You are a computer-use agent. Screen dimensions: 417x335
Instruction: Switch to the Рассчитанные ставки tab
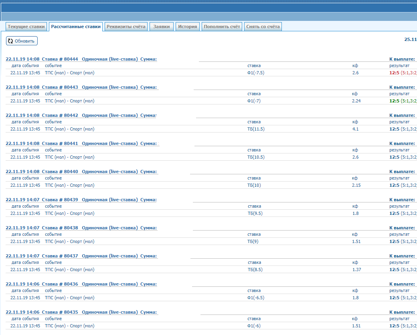click(76, 27)
